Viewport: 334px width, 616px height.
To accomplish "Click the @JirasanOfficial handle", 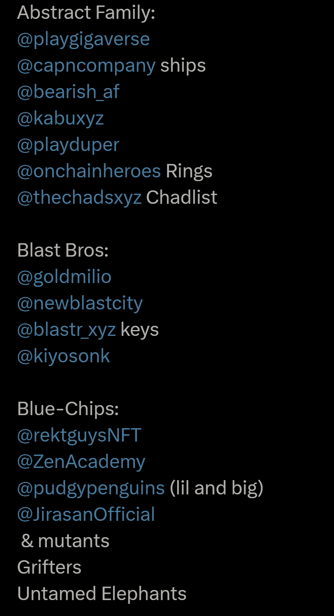I will [x=86, y=515].
